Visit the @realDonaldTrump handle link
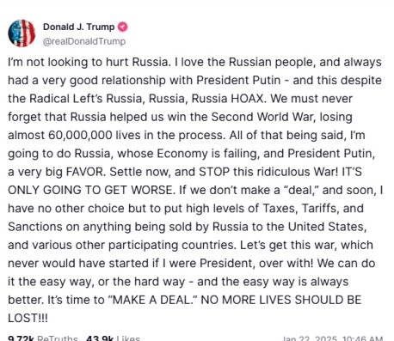Viewport: 394px width, 341px height. point(84,41)
